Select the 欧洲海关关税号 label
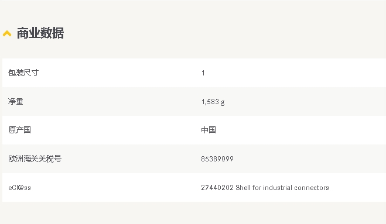The width and height of the screenshot is (386, 224). click(x=35, y=159)
